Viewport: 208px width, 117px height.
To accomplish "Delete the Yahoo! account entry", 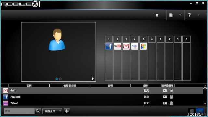I will coord(171,103).
